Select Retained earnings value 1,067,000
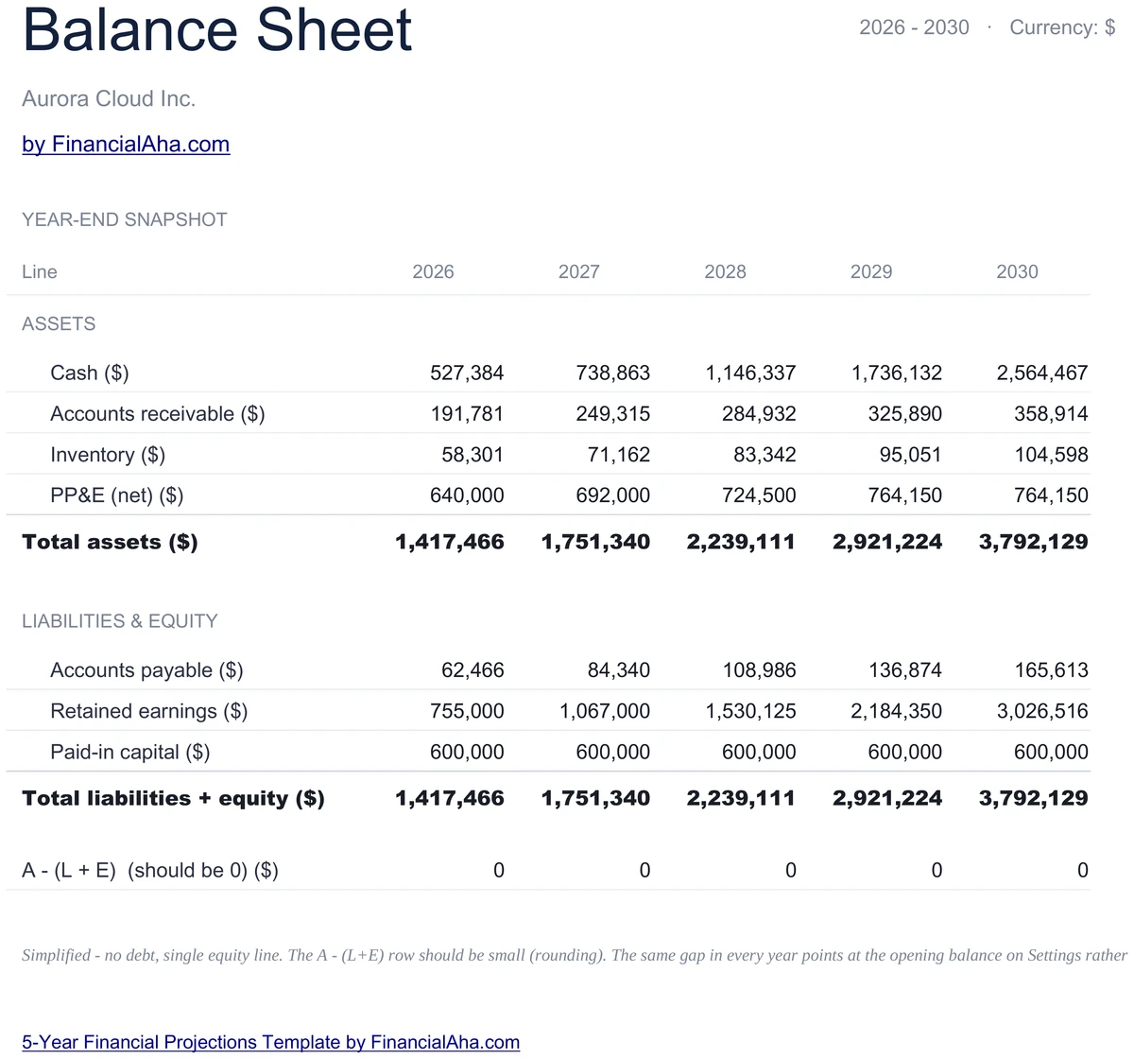The image size is (1134, 1059). (x=605, y=711)
